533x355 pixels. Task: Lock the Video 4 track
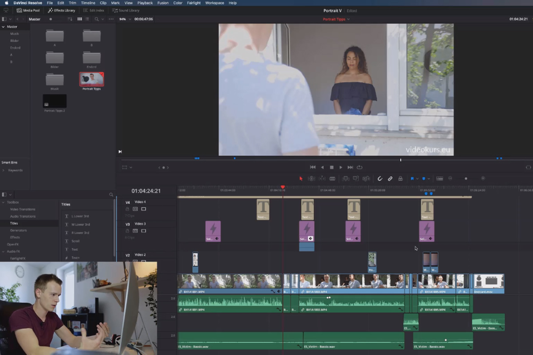point(127,209)
